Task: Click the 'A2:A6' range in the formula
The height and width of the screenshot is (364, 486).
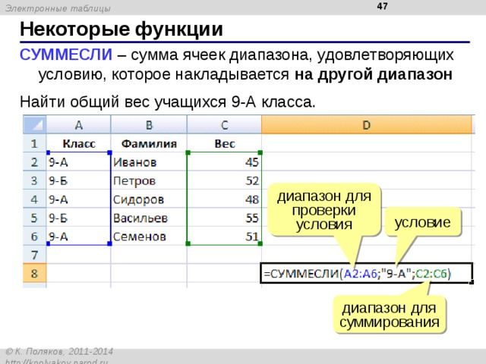Action: [x=360, y=274]
